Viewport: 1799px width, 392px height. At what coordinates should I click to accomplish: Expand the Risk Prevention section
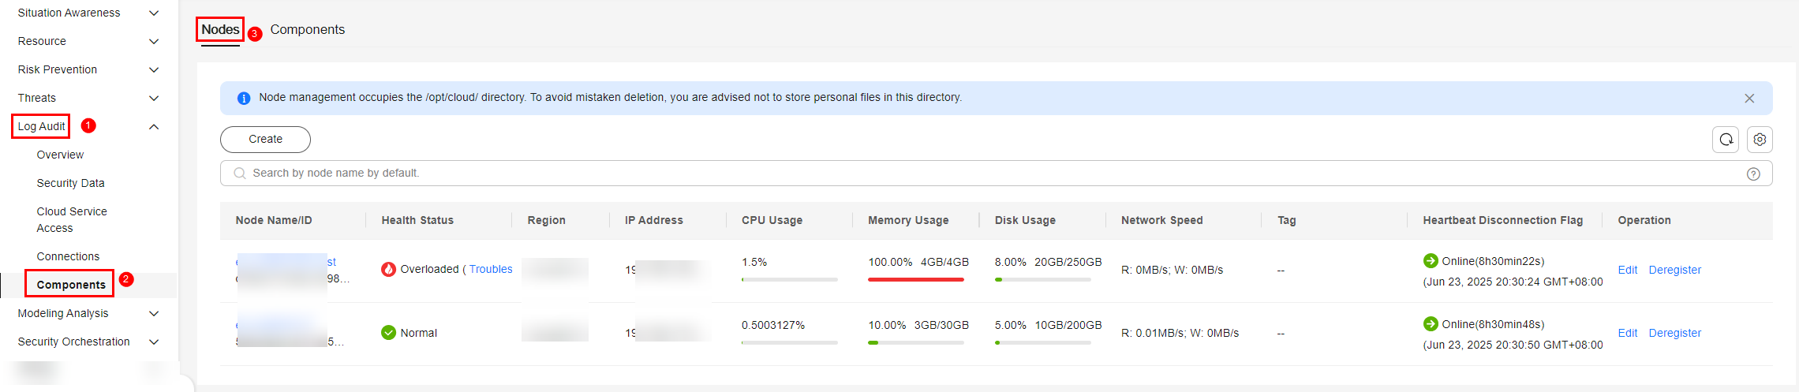tap(154, 69)
